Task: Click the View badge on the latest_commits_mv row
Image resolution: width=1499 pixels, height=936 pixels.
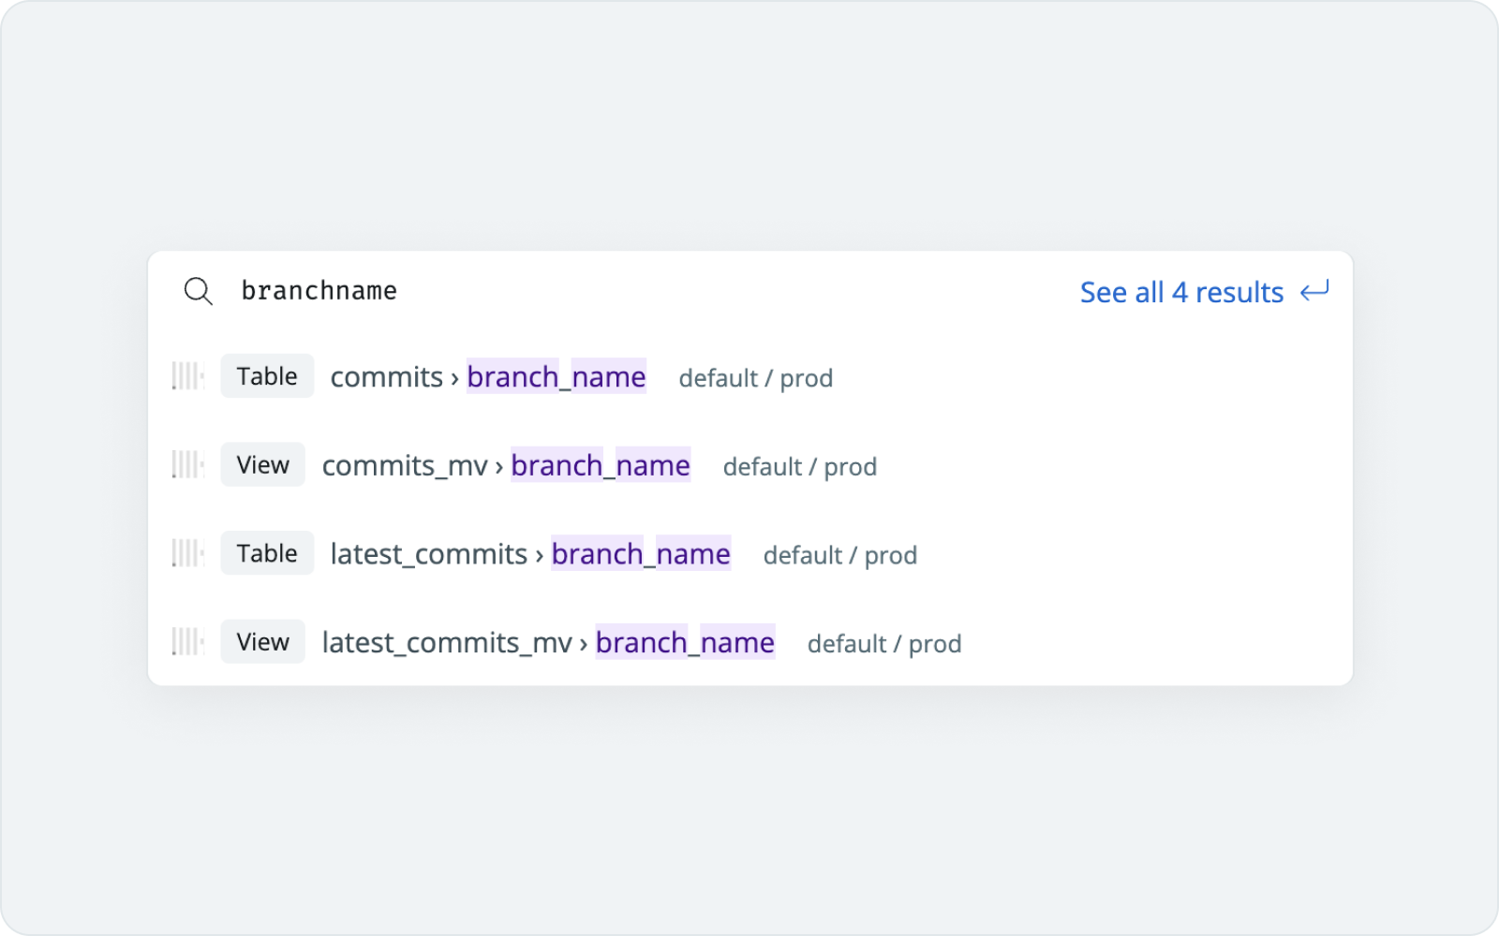Action: pos(262,641)
